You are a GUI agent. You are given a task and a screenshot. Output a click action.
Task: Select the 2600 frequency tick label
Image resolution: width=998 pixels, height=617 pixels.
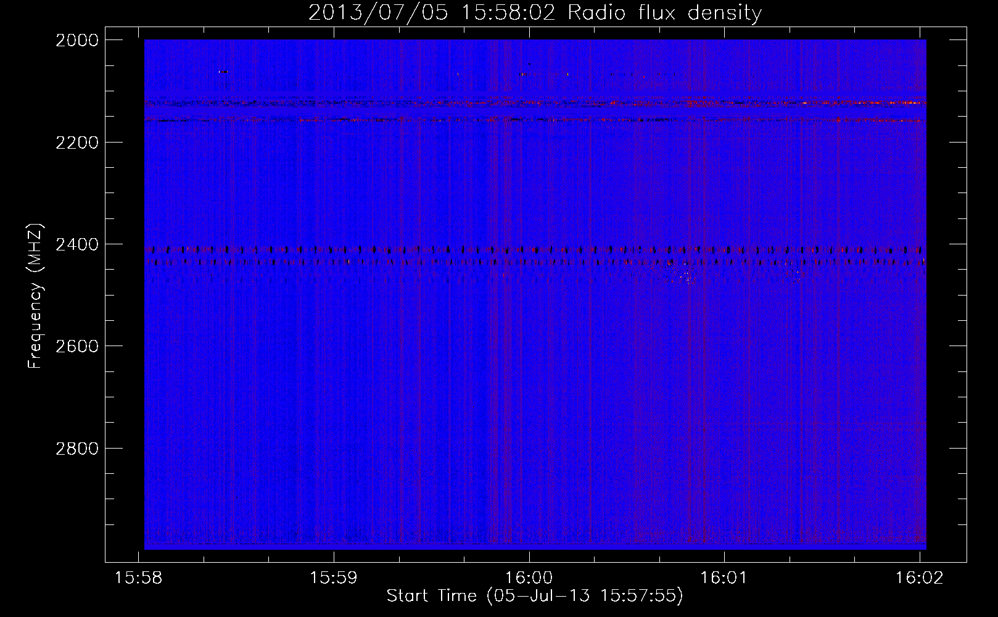[x=76, y=346]
